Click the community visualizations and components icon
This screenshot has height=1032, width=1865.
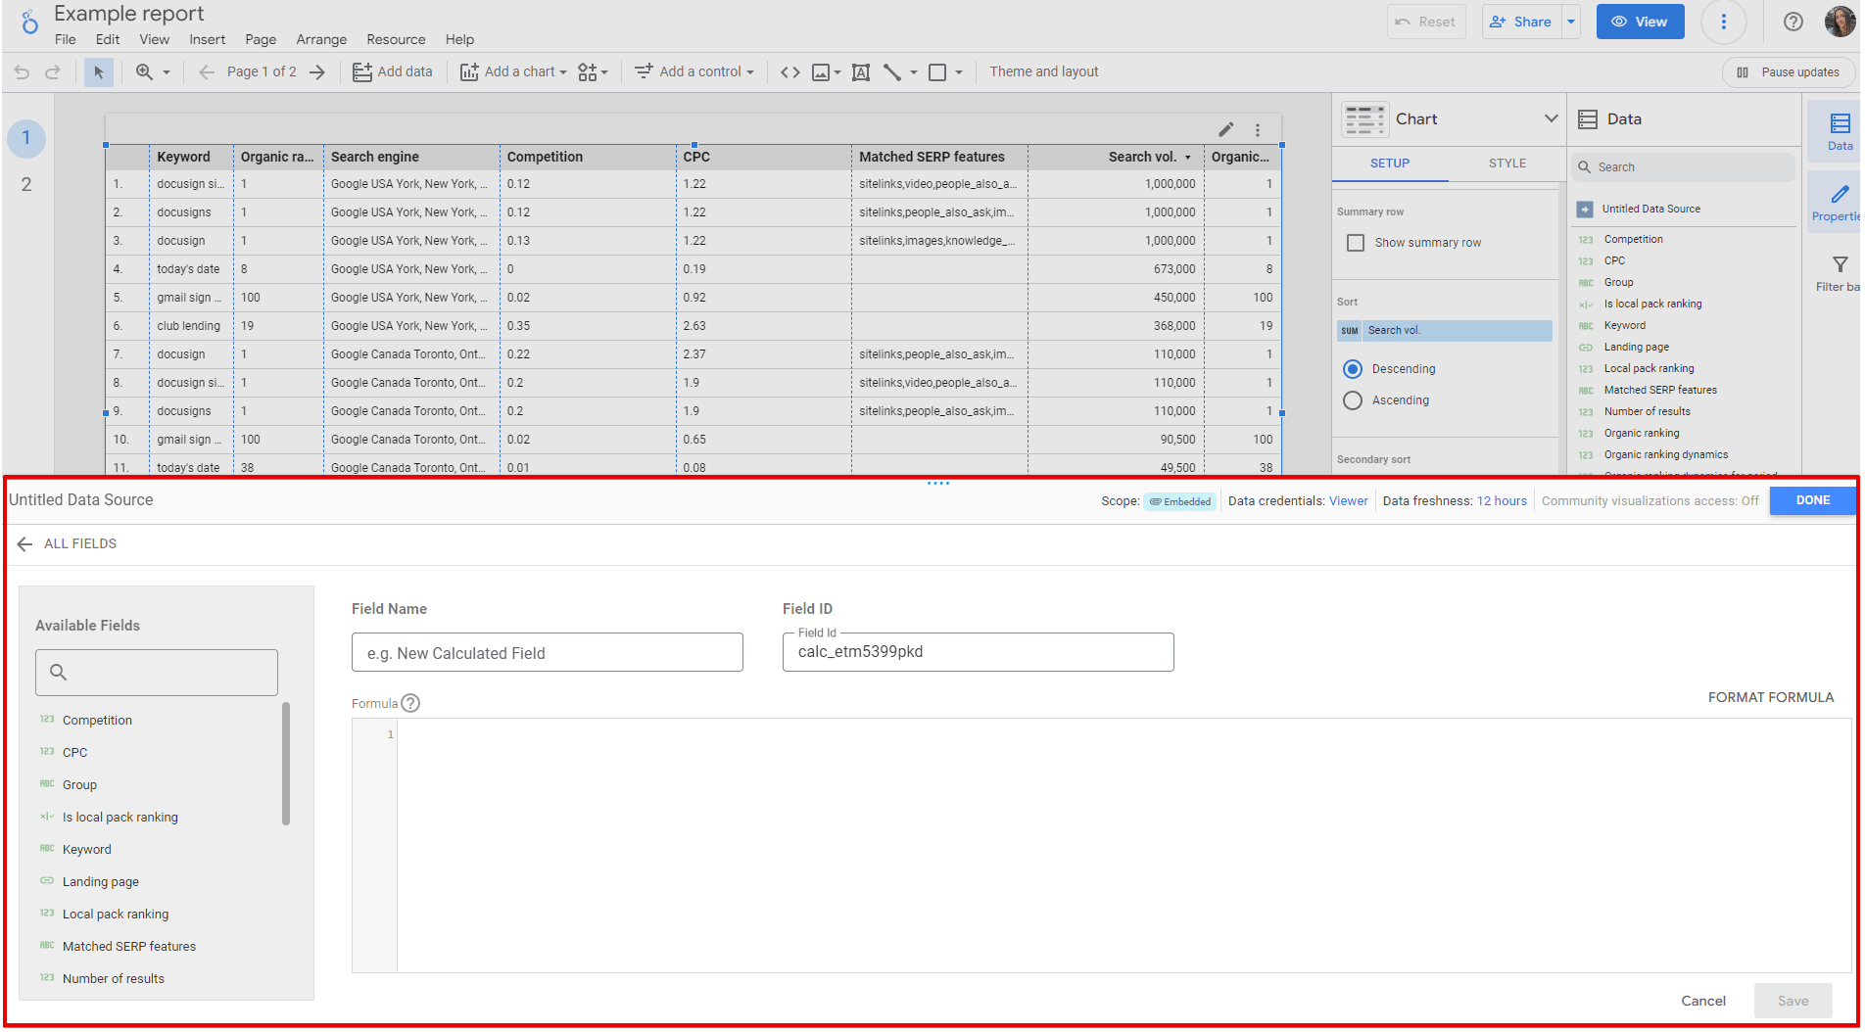pos(588,72)
